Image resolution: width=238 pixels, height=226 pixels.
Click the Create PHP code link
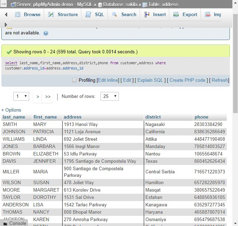point(187,80)
